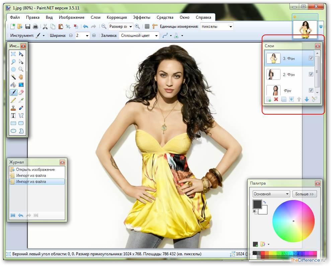Open the Эффекты menu

(x=142, y=17)
